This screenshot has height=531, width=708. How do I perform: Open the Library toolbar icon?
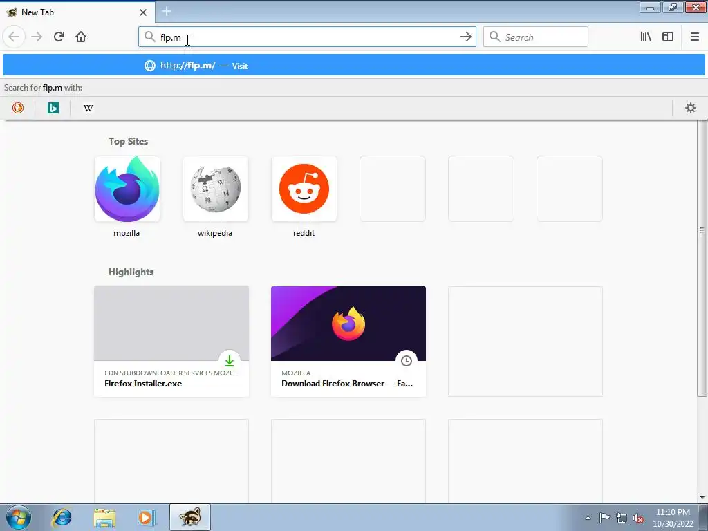[x=646, y=37]
